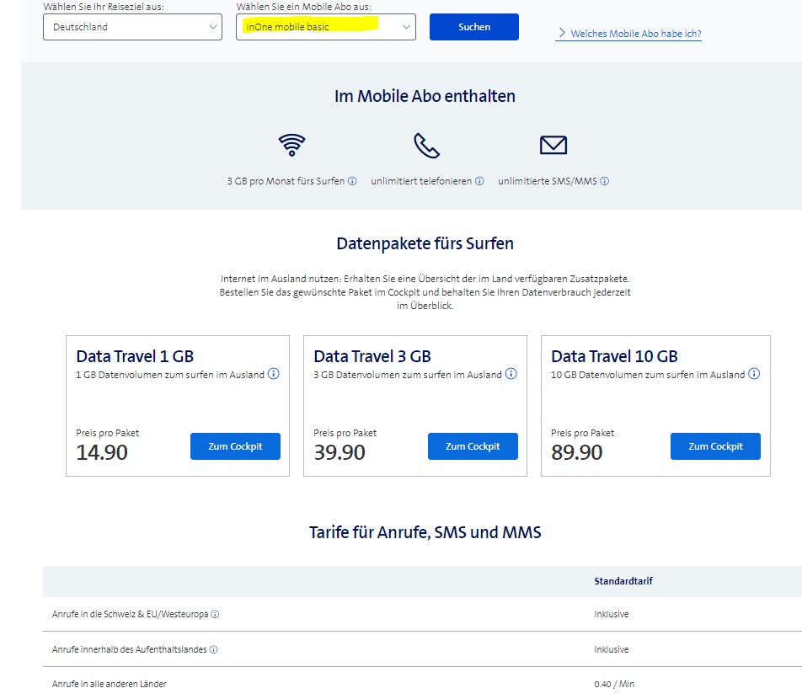Click the envelope SMS/MMS icon
This screenshot has height=699, width=802.
(x=553, y=145)
